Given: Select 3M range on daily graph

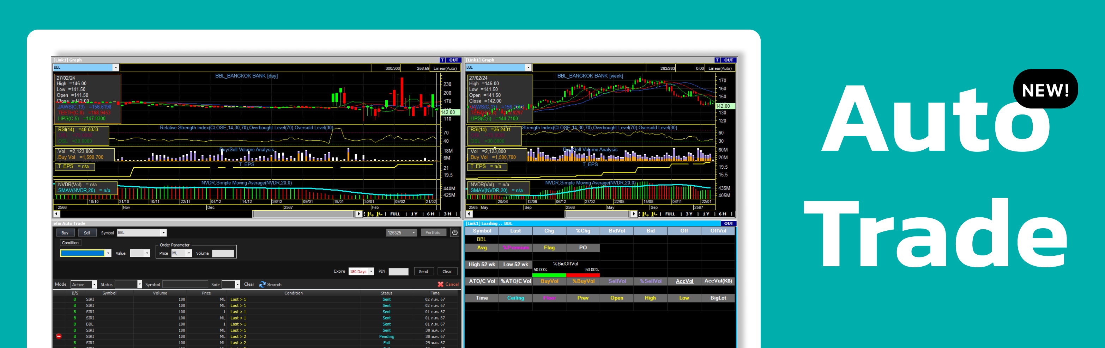Looking at the screenshot, I should click(x=447, y=214).
